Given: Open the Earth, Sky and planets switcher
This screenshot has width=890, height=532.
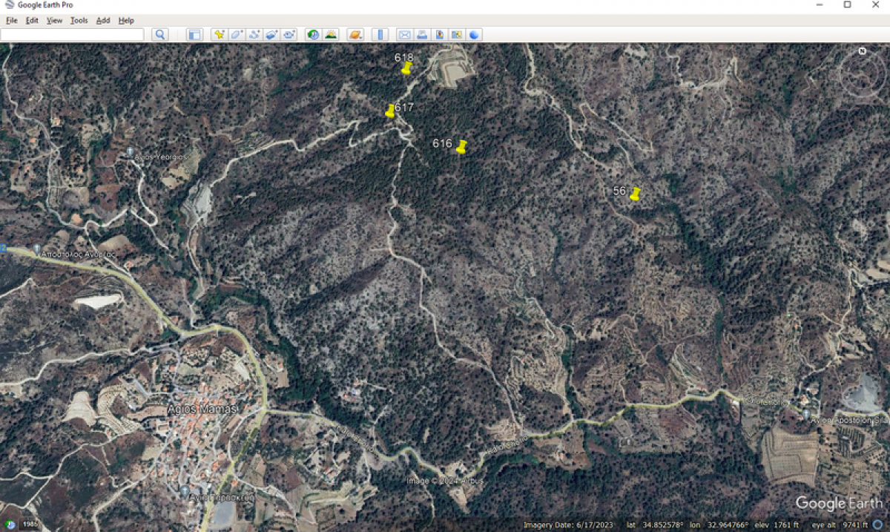Looking at the screenshot, I should [354, 34].
